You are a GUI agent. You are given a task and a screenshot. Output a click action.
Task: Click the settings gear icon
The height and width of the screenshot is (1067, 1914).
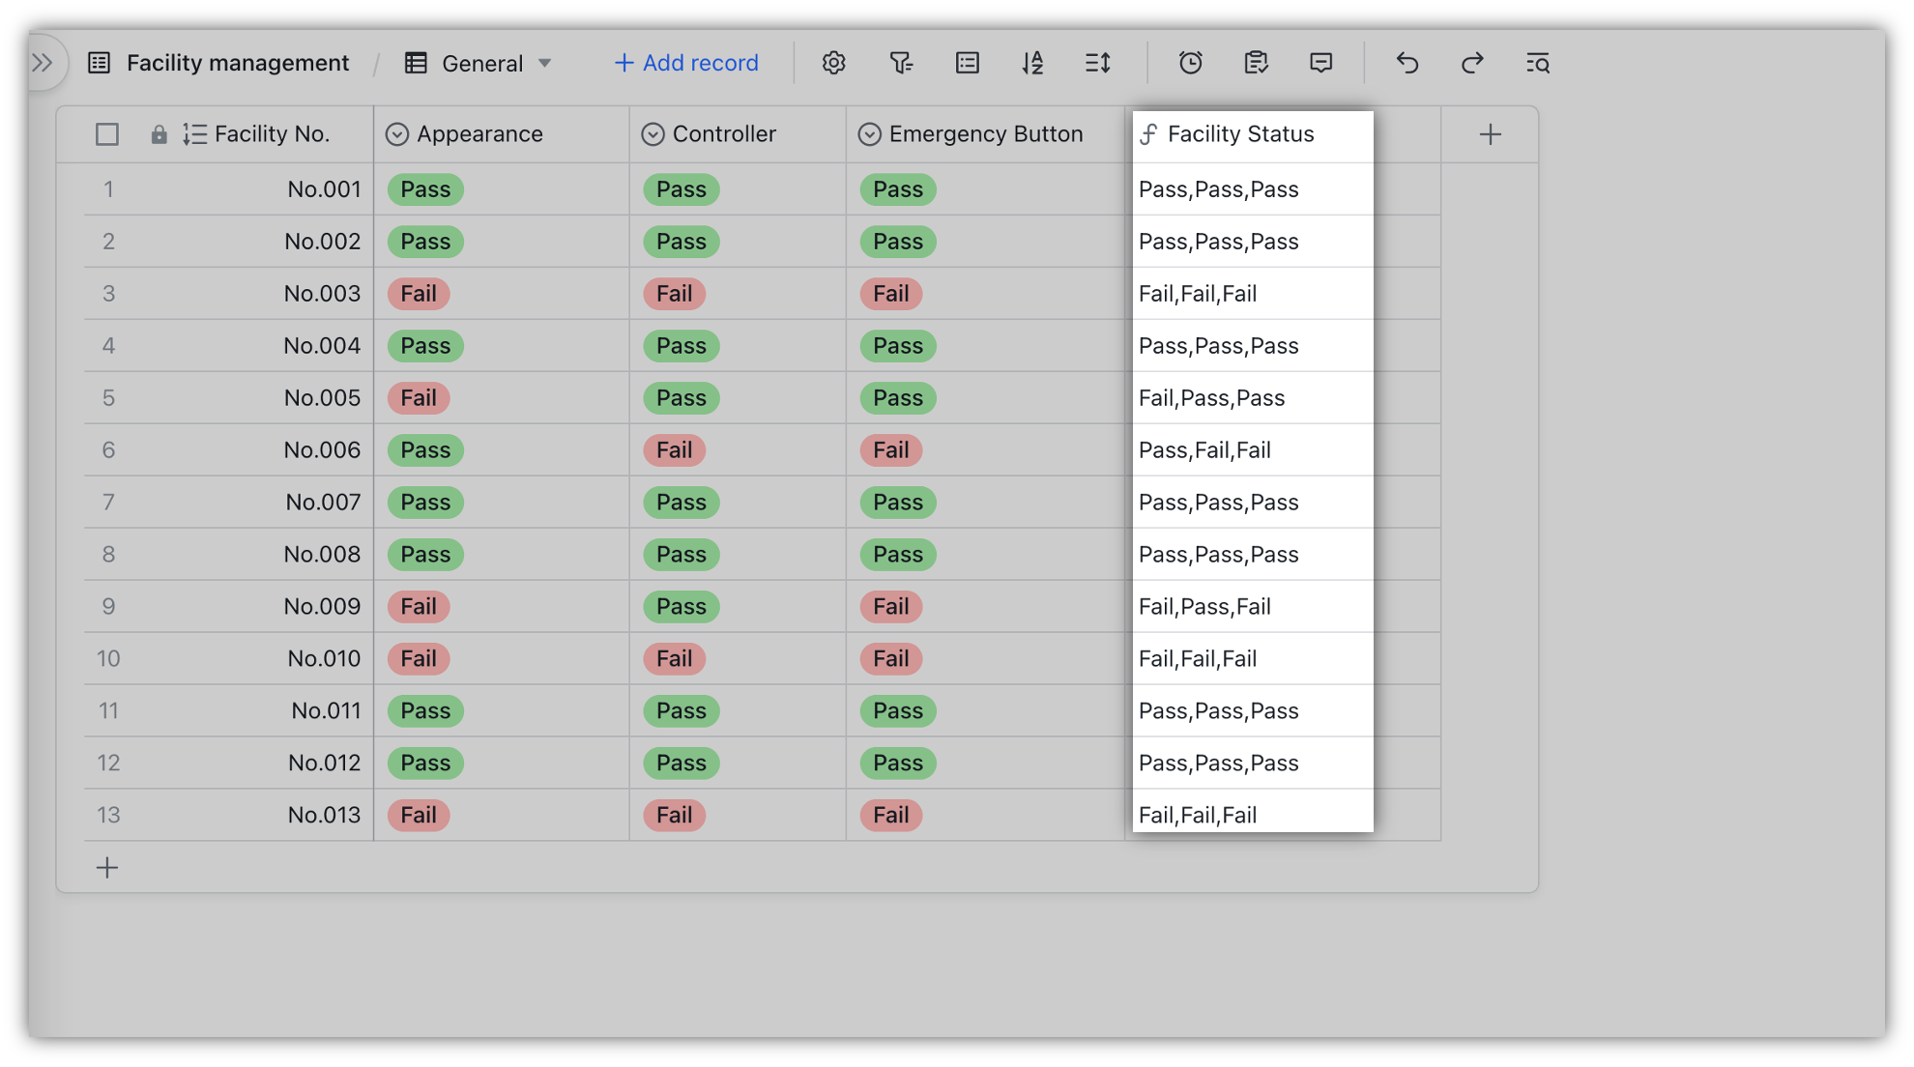point(835,62)
